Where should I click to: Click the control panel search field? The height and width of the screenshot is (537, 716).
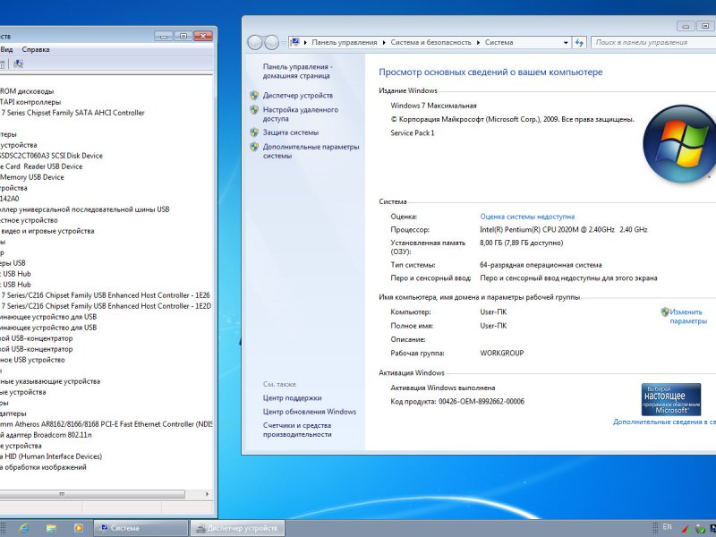[653, 42]
